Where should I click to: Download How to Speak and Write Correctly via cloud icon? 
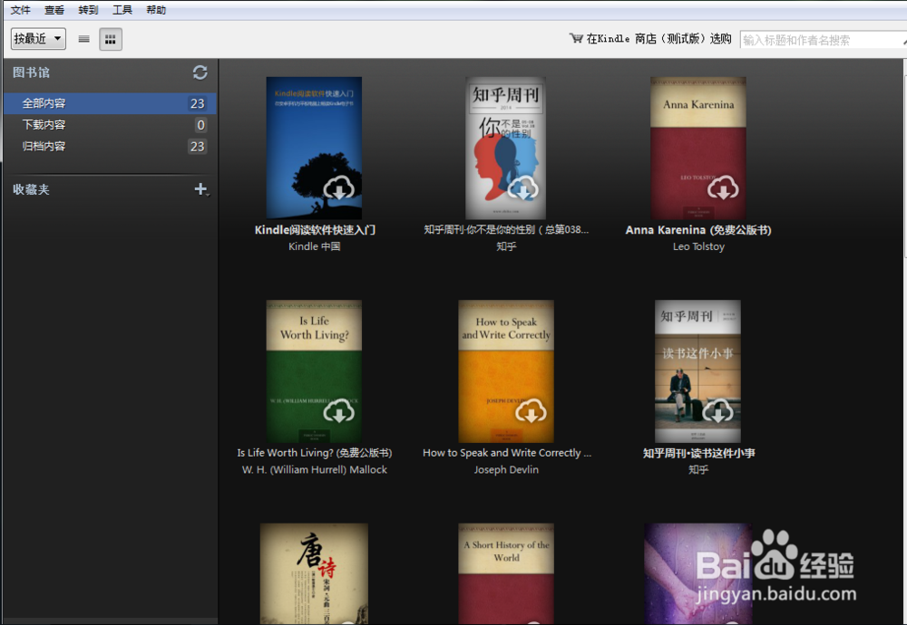tap(531, 411)
